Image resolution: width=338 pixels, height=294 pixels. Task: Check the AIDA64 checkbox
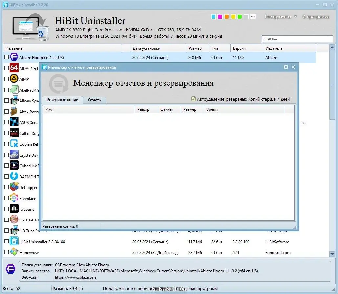[x=6, y=68]
